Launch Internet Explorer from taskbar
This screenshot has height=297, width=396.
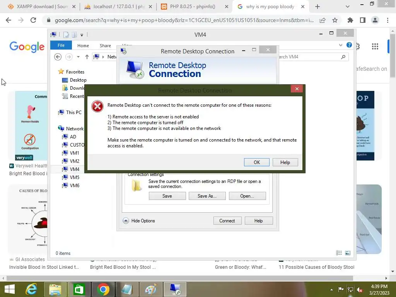pyautogui.click(x=31, y=289)
